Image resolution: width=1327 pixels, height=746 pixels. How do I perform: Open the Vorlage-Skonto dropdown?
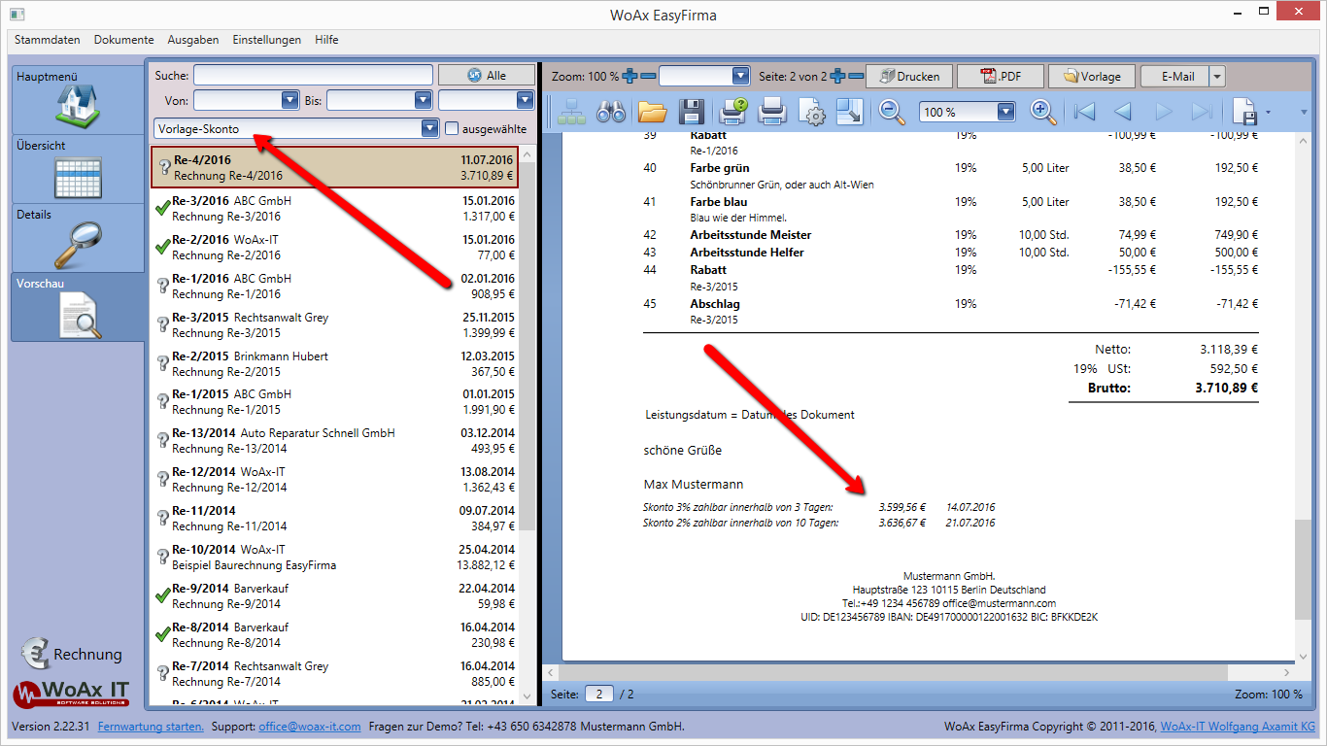coord(429,128)
